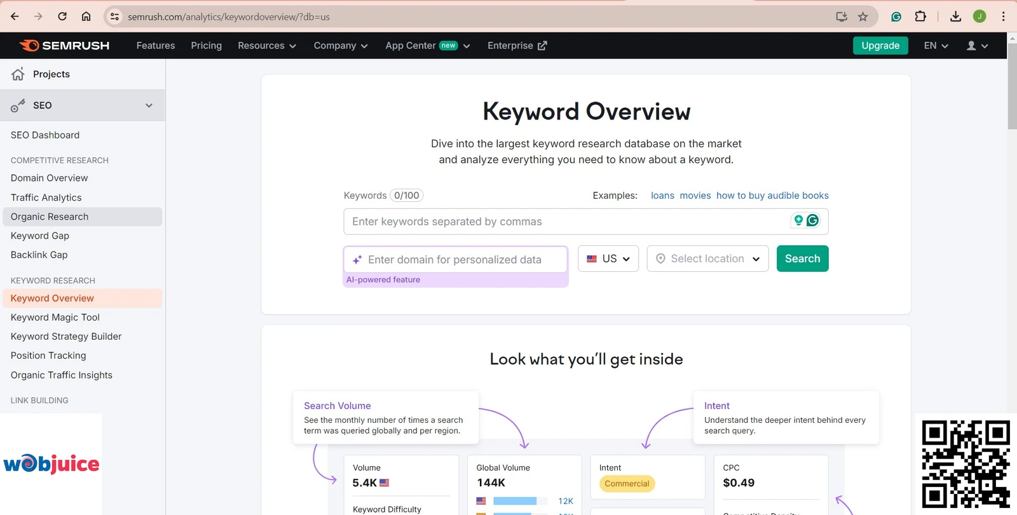The height and width of the screenshot is (515, 1017).
Task: Open the Features menu
Action: [156, 46]
